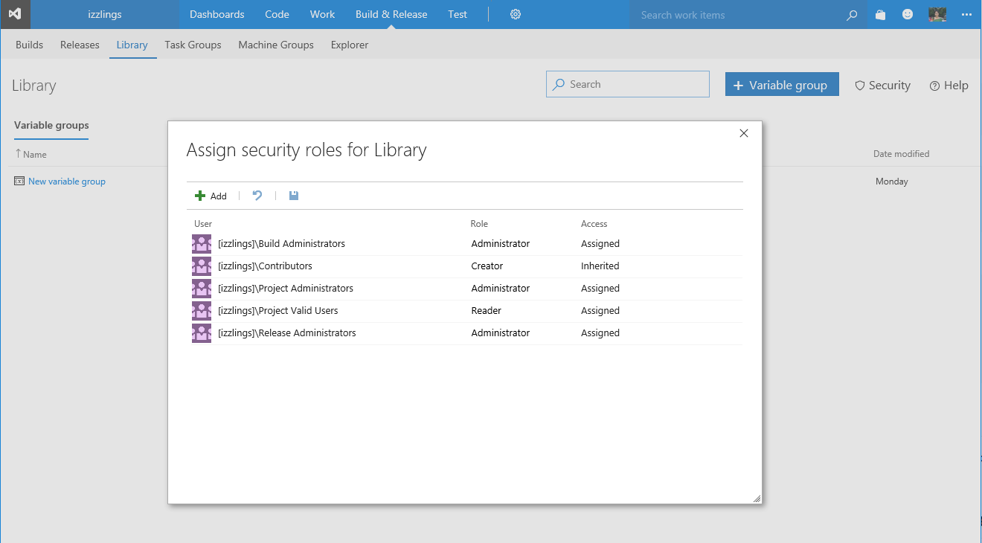This screenshot has height=543, width=982.
Task: Open the ellipsis more options menu
Action: [x=966, y=14]
